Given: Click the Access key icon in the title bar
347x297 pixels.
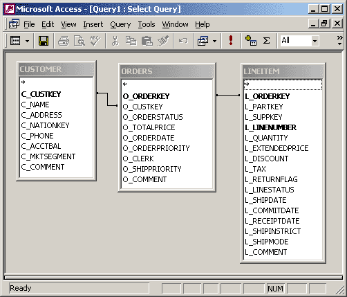Looking at the screenshot, I should pos(10,9).
